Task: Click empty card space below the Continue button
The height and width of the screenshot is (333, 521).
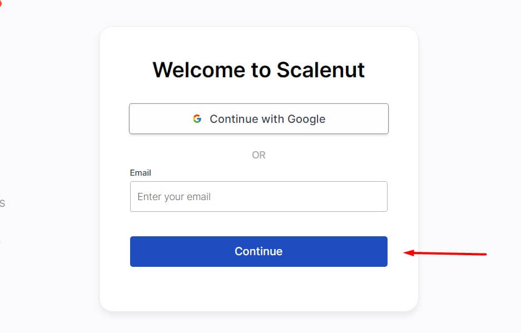Action: [x=259, y=289]
